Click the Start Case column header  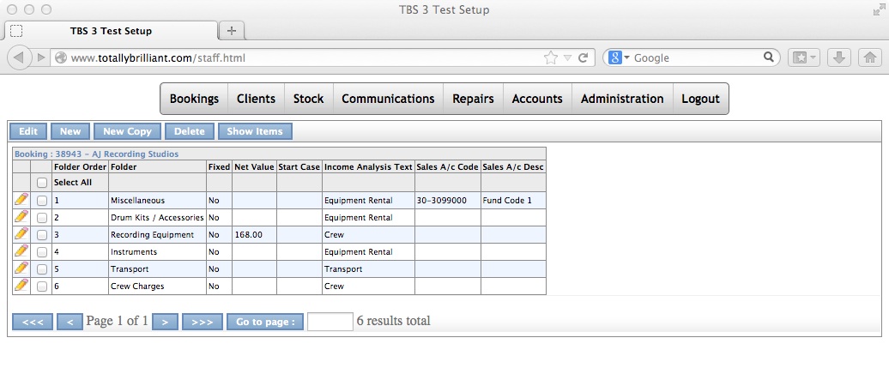(x=299, y=166)
